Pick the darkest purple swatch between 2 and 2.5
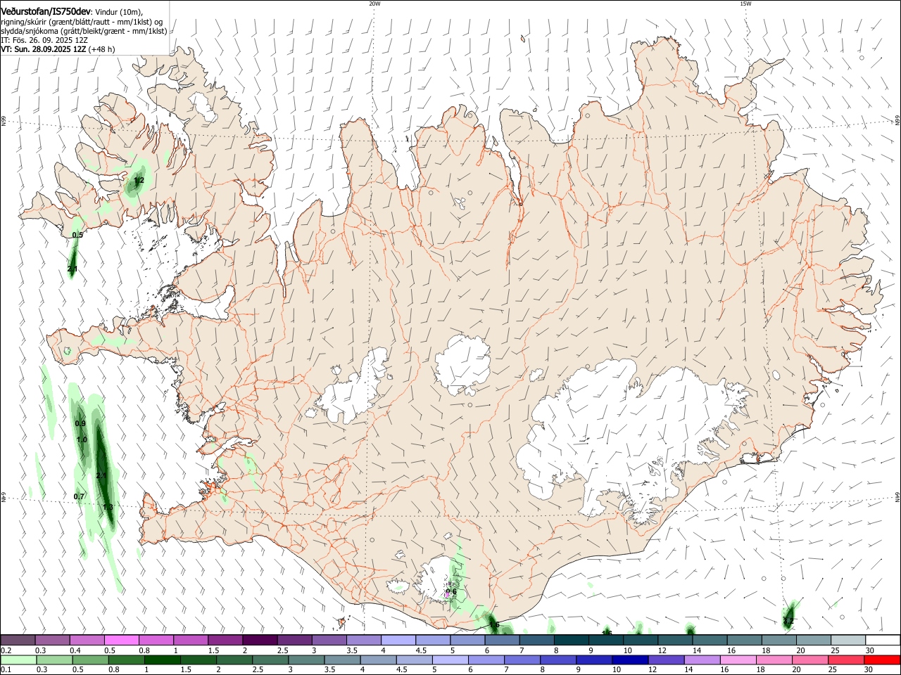Viewport: 901px width, 675px height. pos(259,640)
